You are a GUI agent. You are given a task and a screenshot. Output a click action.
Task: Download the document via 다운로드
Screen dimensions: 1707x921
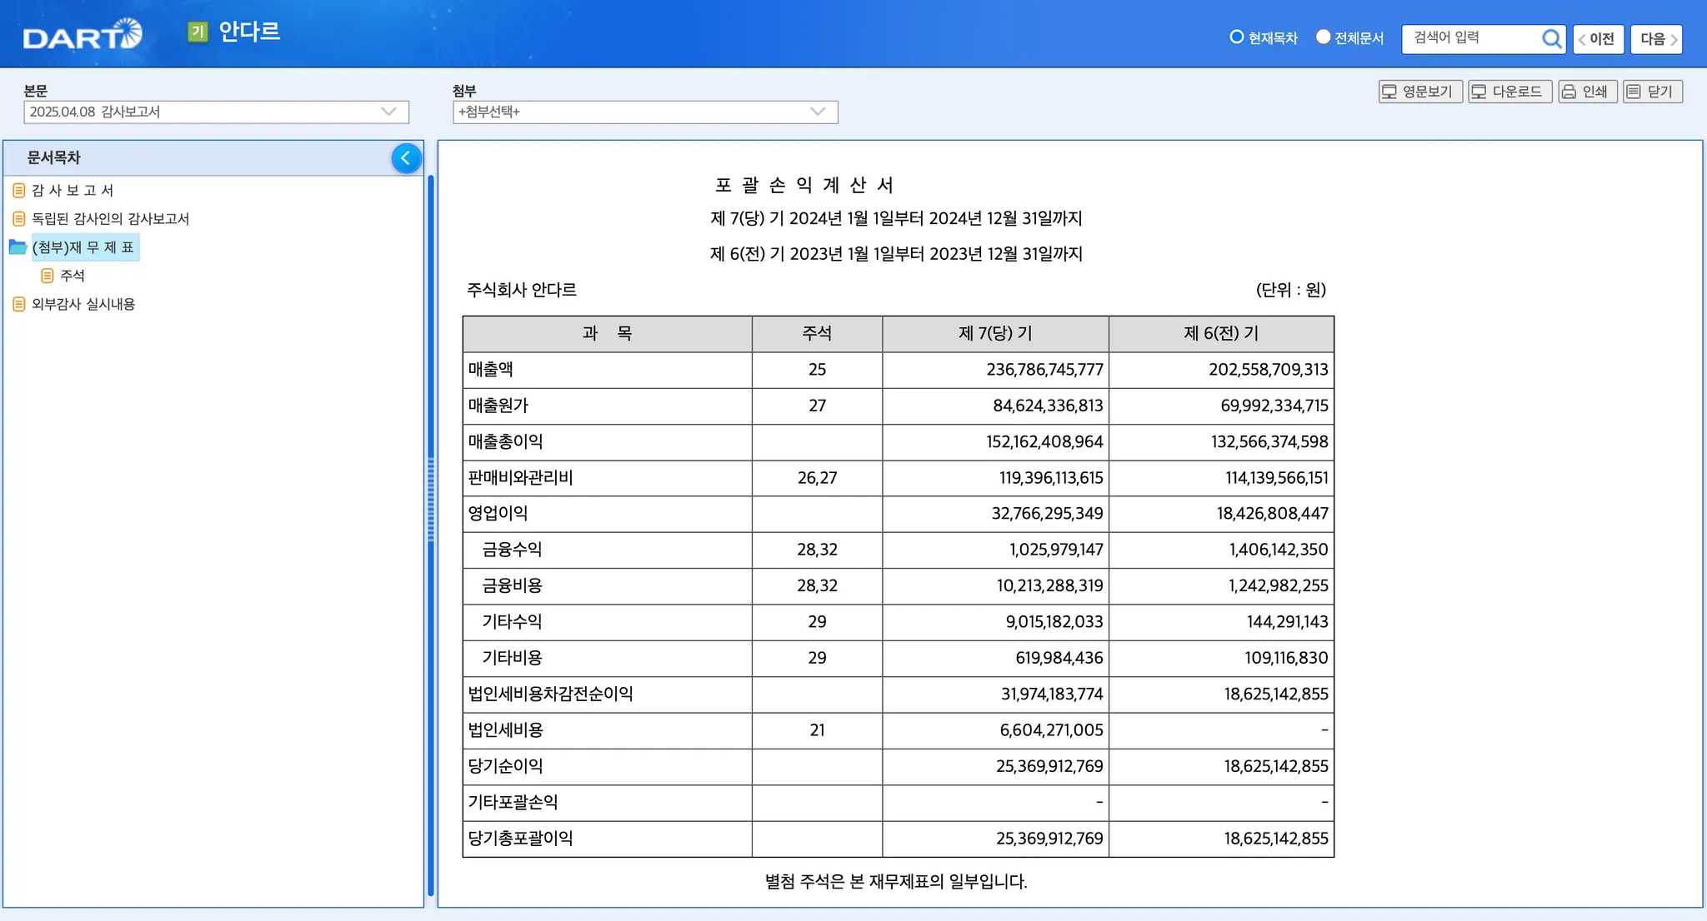click(1509, 92)
